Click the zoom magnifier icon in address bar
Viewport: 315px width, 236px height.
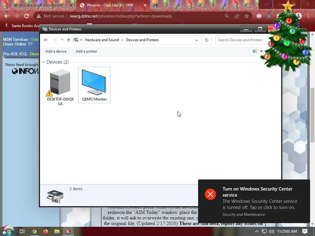[227, 16]
